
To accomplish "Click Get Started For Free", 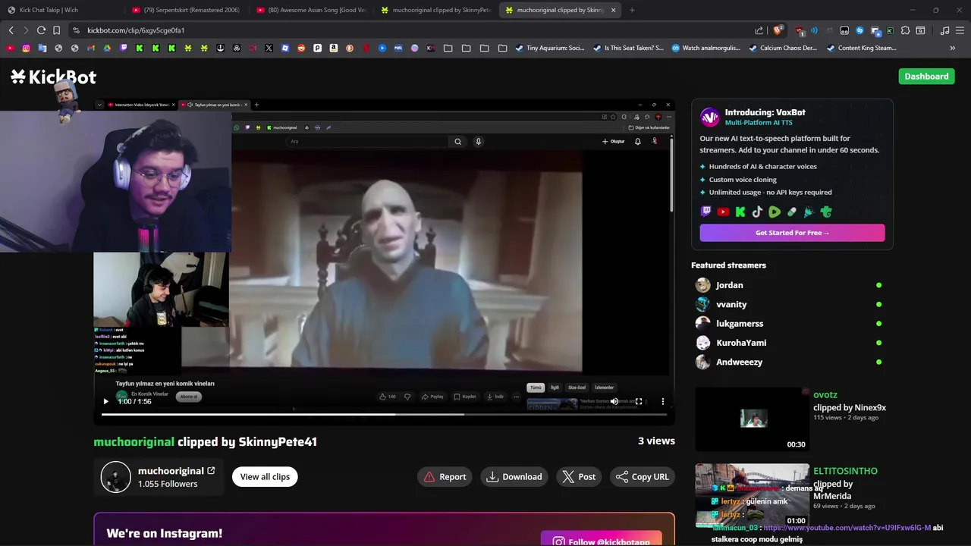I will 792,233.
